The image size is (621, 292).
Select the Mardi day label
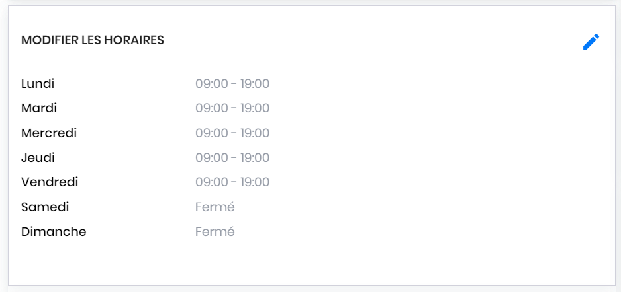click(x=39, y=108)
